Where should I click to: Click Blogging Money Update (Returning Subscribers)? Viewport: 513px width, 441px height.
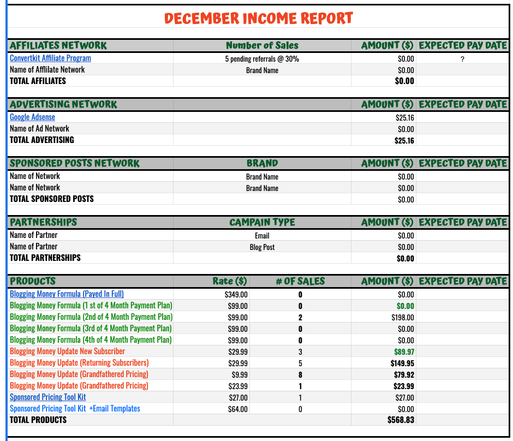coord(79,362)
